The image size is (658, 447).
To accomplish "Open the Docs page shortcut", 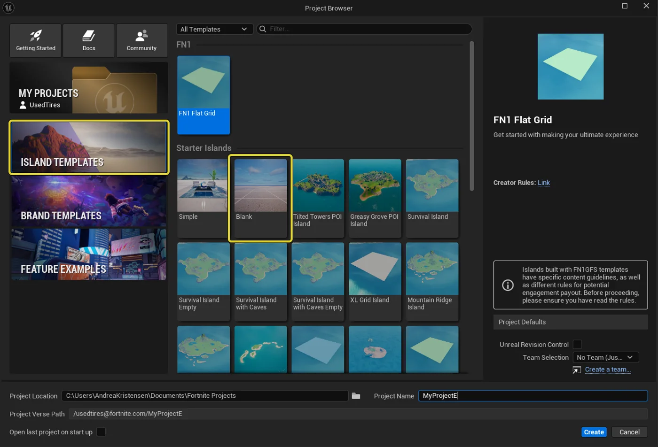I will (89, 40).
